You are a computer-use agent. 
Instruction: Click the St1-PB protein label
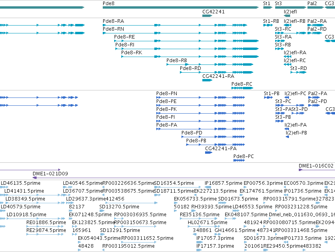coord(272,94)
